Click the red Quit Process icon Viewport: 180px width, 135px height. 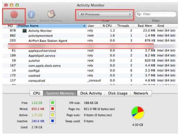pos(14,14)
